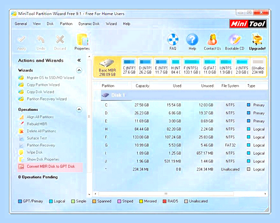
Task: Select the C: partition row
Action: pyautogui.click(x=184, y=105)
